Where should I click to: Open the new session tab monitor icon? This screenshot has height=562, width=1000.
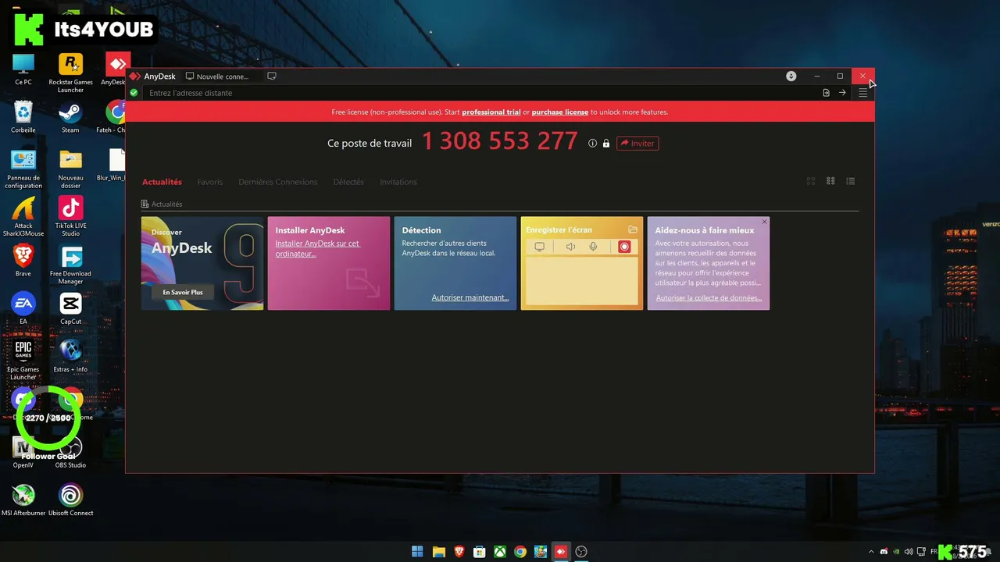pos(272,76)
